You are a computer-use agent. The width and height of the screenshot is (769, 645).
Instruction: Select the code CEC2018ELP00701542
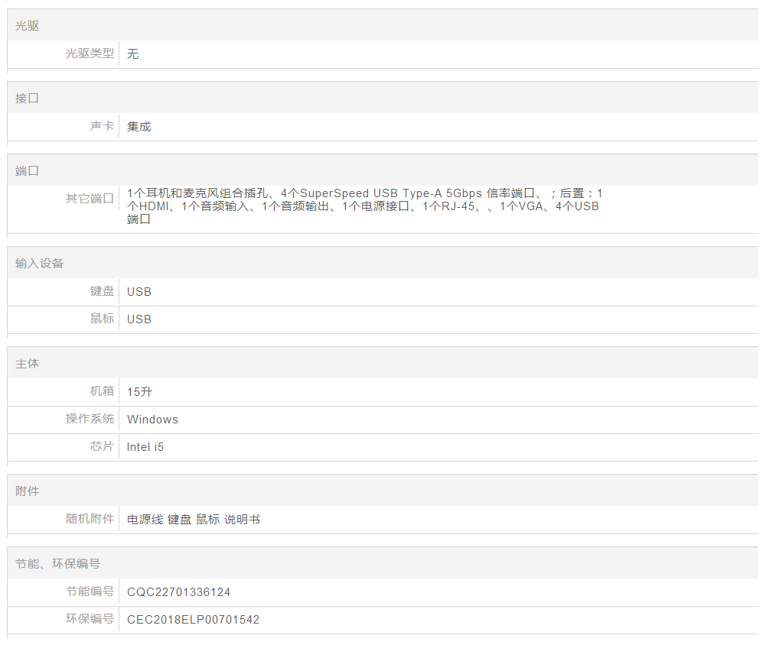pos(194,620)
